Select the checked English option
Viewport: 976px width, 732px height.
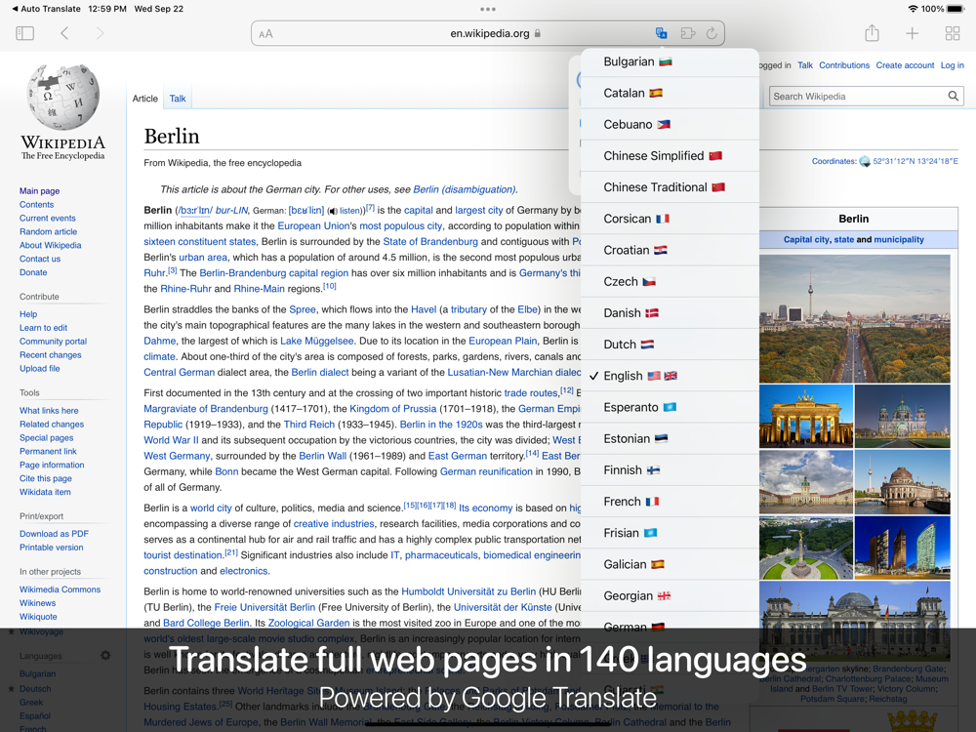click(x=670, y=376)
